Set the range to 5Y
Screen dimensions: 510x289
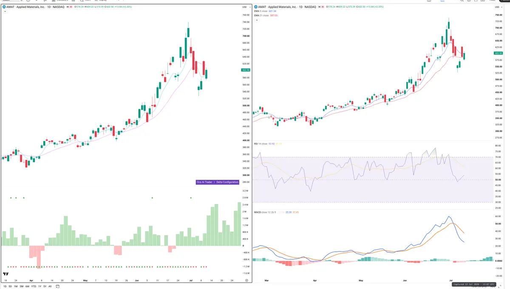tap(45, 286)
